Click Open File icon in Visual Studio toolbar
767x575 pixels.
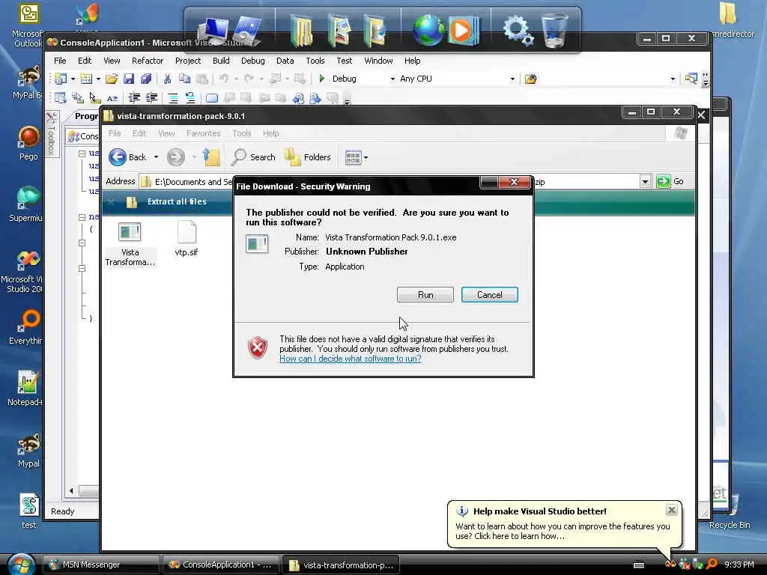(112, 79)
